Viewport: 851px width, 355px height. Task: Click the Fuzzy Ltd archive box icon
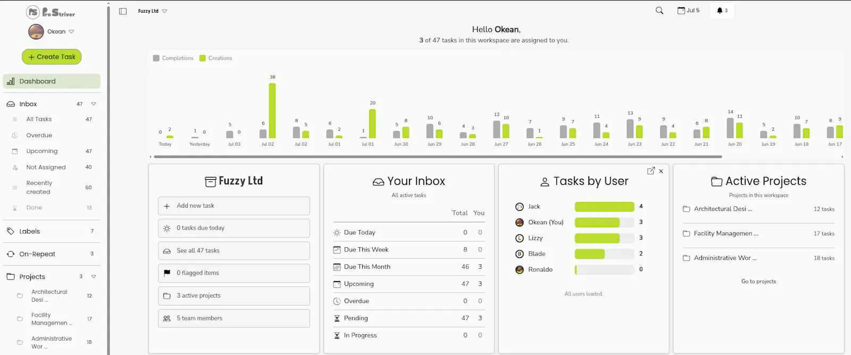211,182
